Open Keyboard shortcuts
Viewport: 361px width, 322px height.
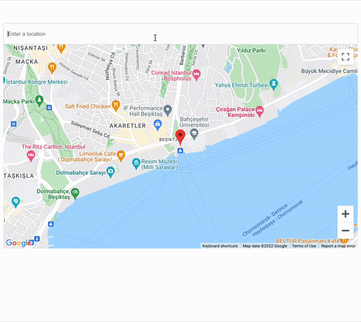220,246
